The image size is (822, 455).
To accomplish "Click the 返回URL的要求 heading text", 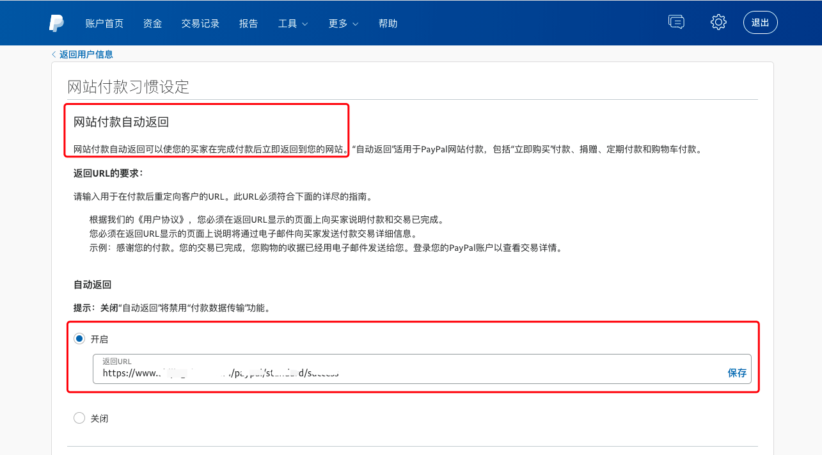I will pyautogui.click(x=109, y=173).
